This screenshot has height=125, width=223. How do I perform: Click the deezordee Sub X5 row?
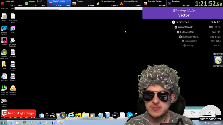coord(196,22)
